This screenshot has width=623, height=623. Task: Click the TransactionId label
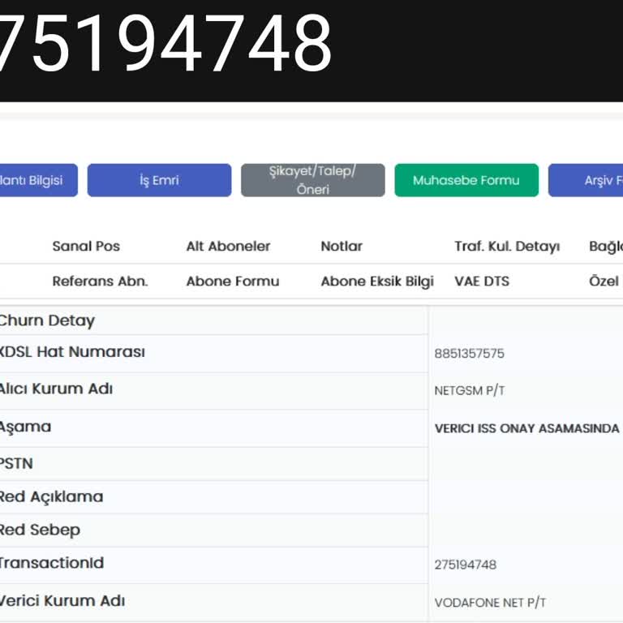pos(52,563)
